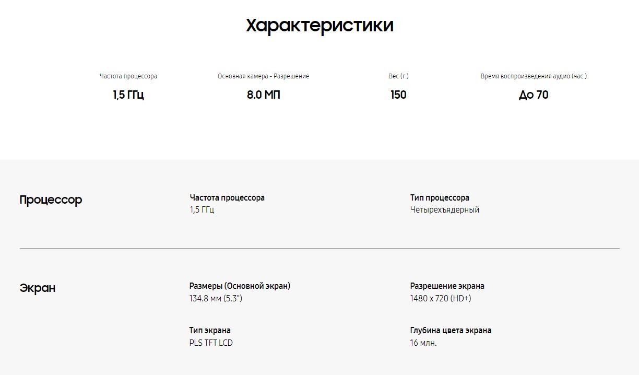The width and height of the screenshot is (639, 375).
Task: Select the Разрешение экрана spec name
Action: (447, 286)
